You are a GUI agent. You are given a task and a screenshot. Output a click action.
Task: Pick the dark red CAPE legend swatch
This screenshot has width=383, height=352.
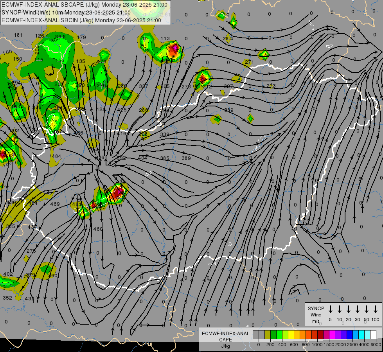(x=320, y=334)
